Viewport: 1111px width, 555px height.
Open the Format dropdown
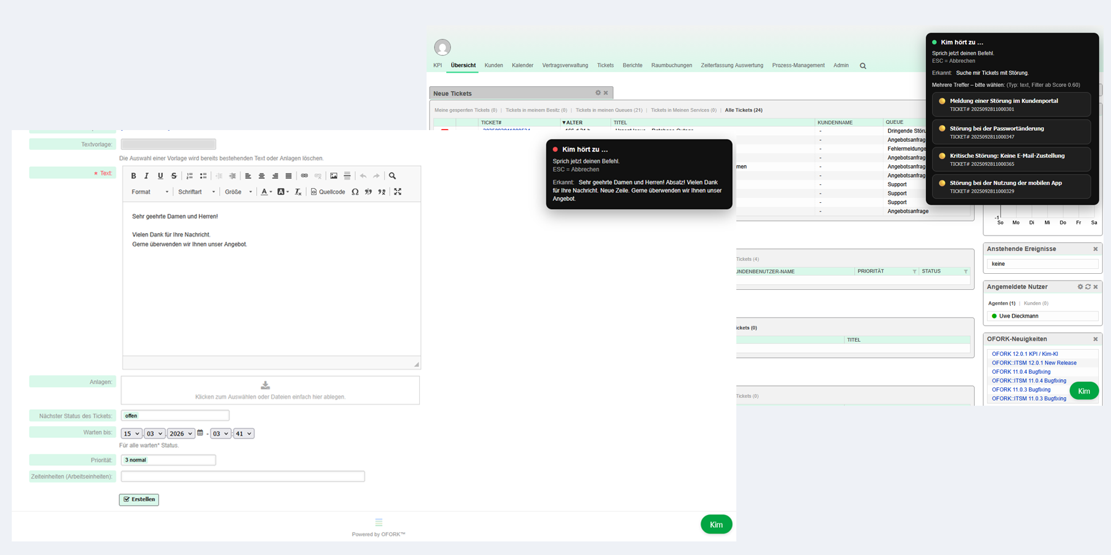(x=149, y=192)
